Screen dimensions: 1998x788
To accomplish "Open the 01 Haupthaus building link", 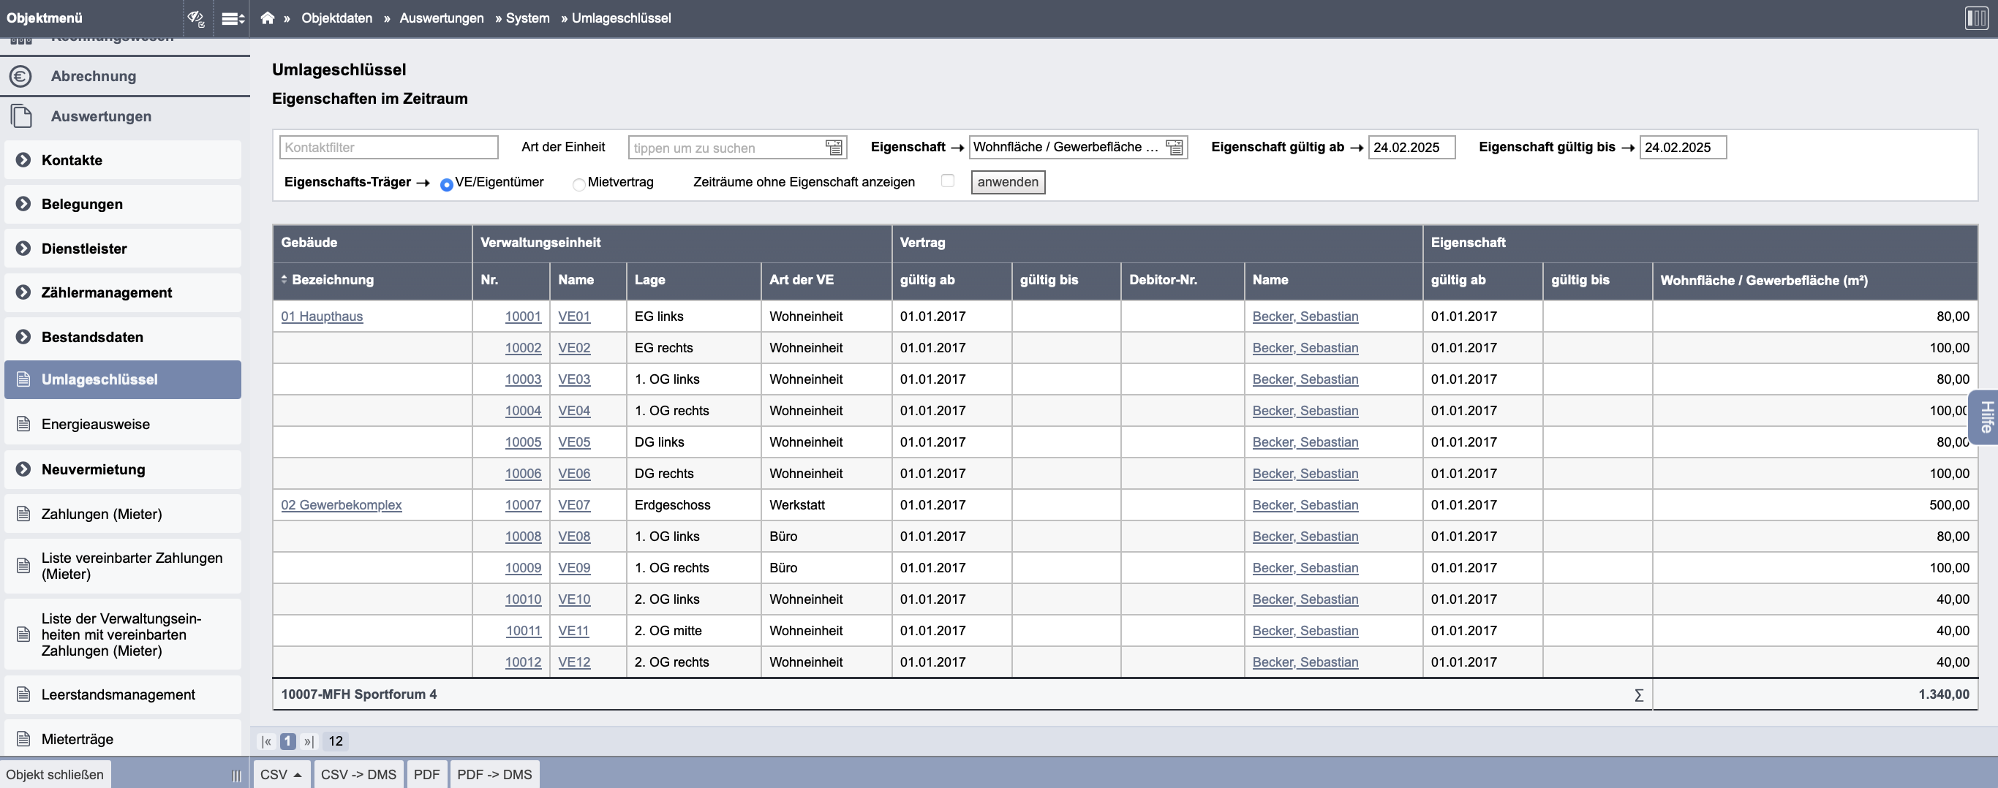I will (322, 317).
